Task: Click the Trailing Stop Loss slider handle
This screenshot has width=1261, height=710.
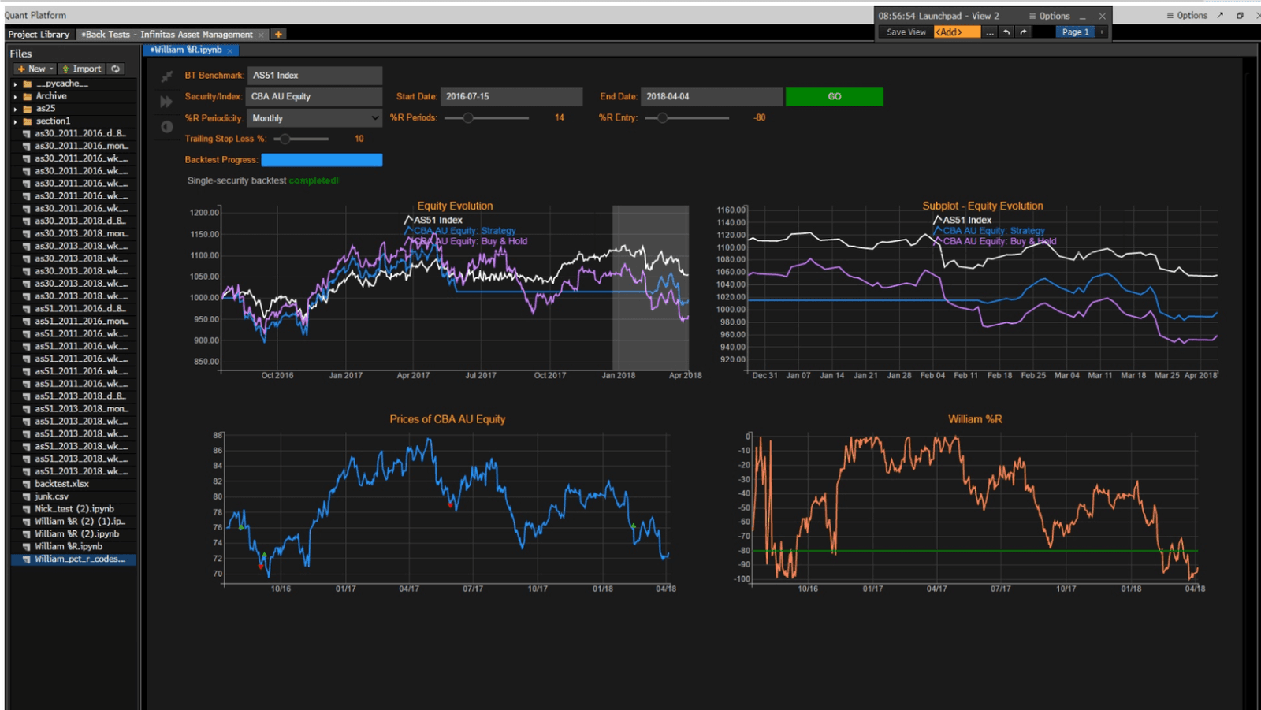Action: (x=285, y=139)
